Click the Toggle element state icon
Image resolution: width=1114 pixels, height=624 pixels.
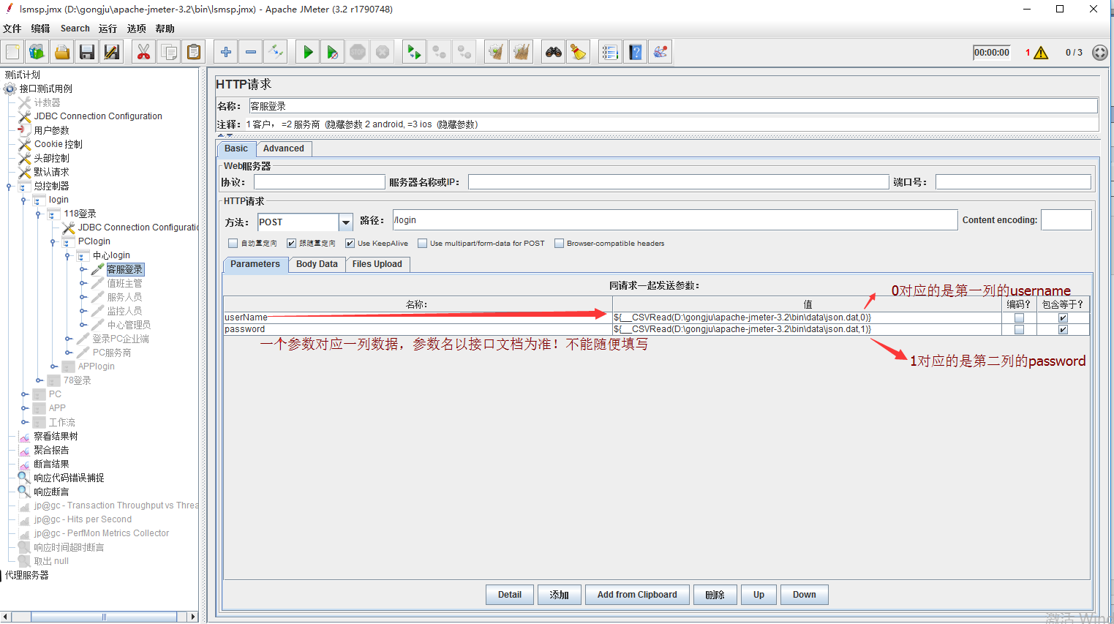276,52
